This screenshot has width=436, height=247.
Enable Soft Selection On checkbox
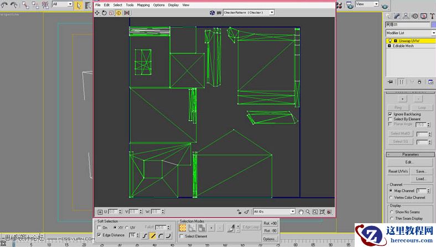tap(99, 228)
